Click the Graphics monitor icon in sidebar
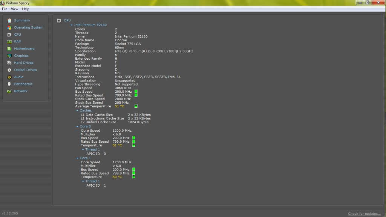 click(x=9, y=56)
